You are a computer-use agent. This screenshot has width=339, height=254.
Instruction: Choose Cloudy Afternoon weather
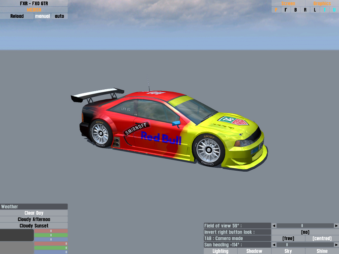[34, 219]
